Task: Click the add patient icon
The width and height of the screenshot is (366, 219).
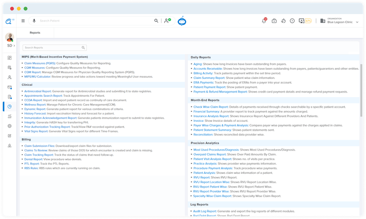Action: click(167, 21)
